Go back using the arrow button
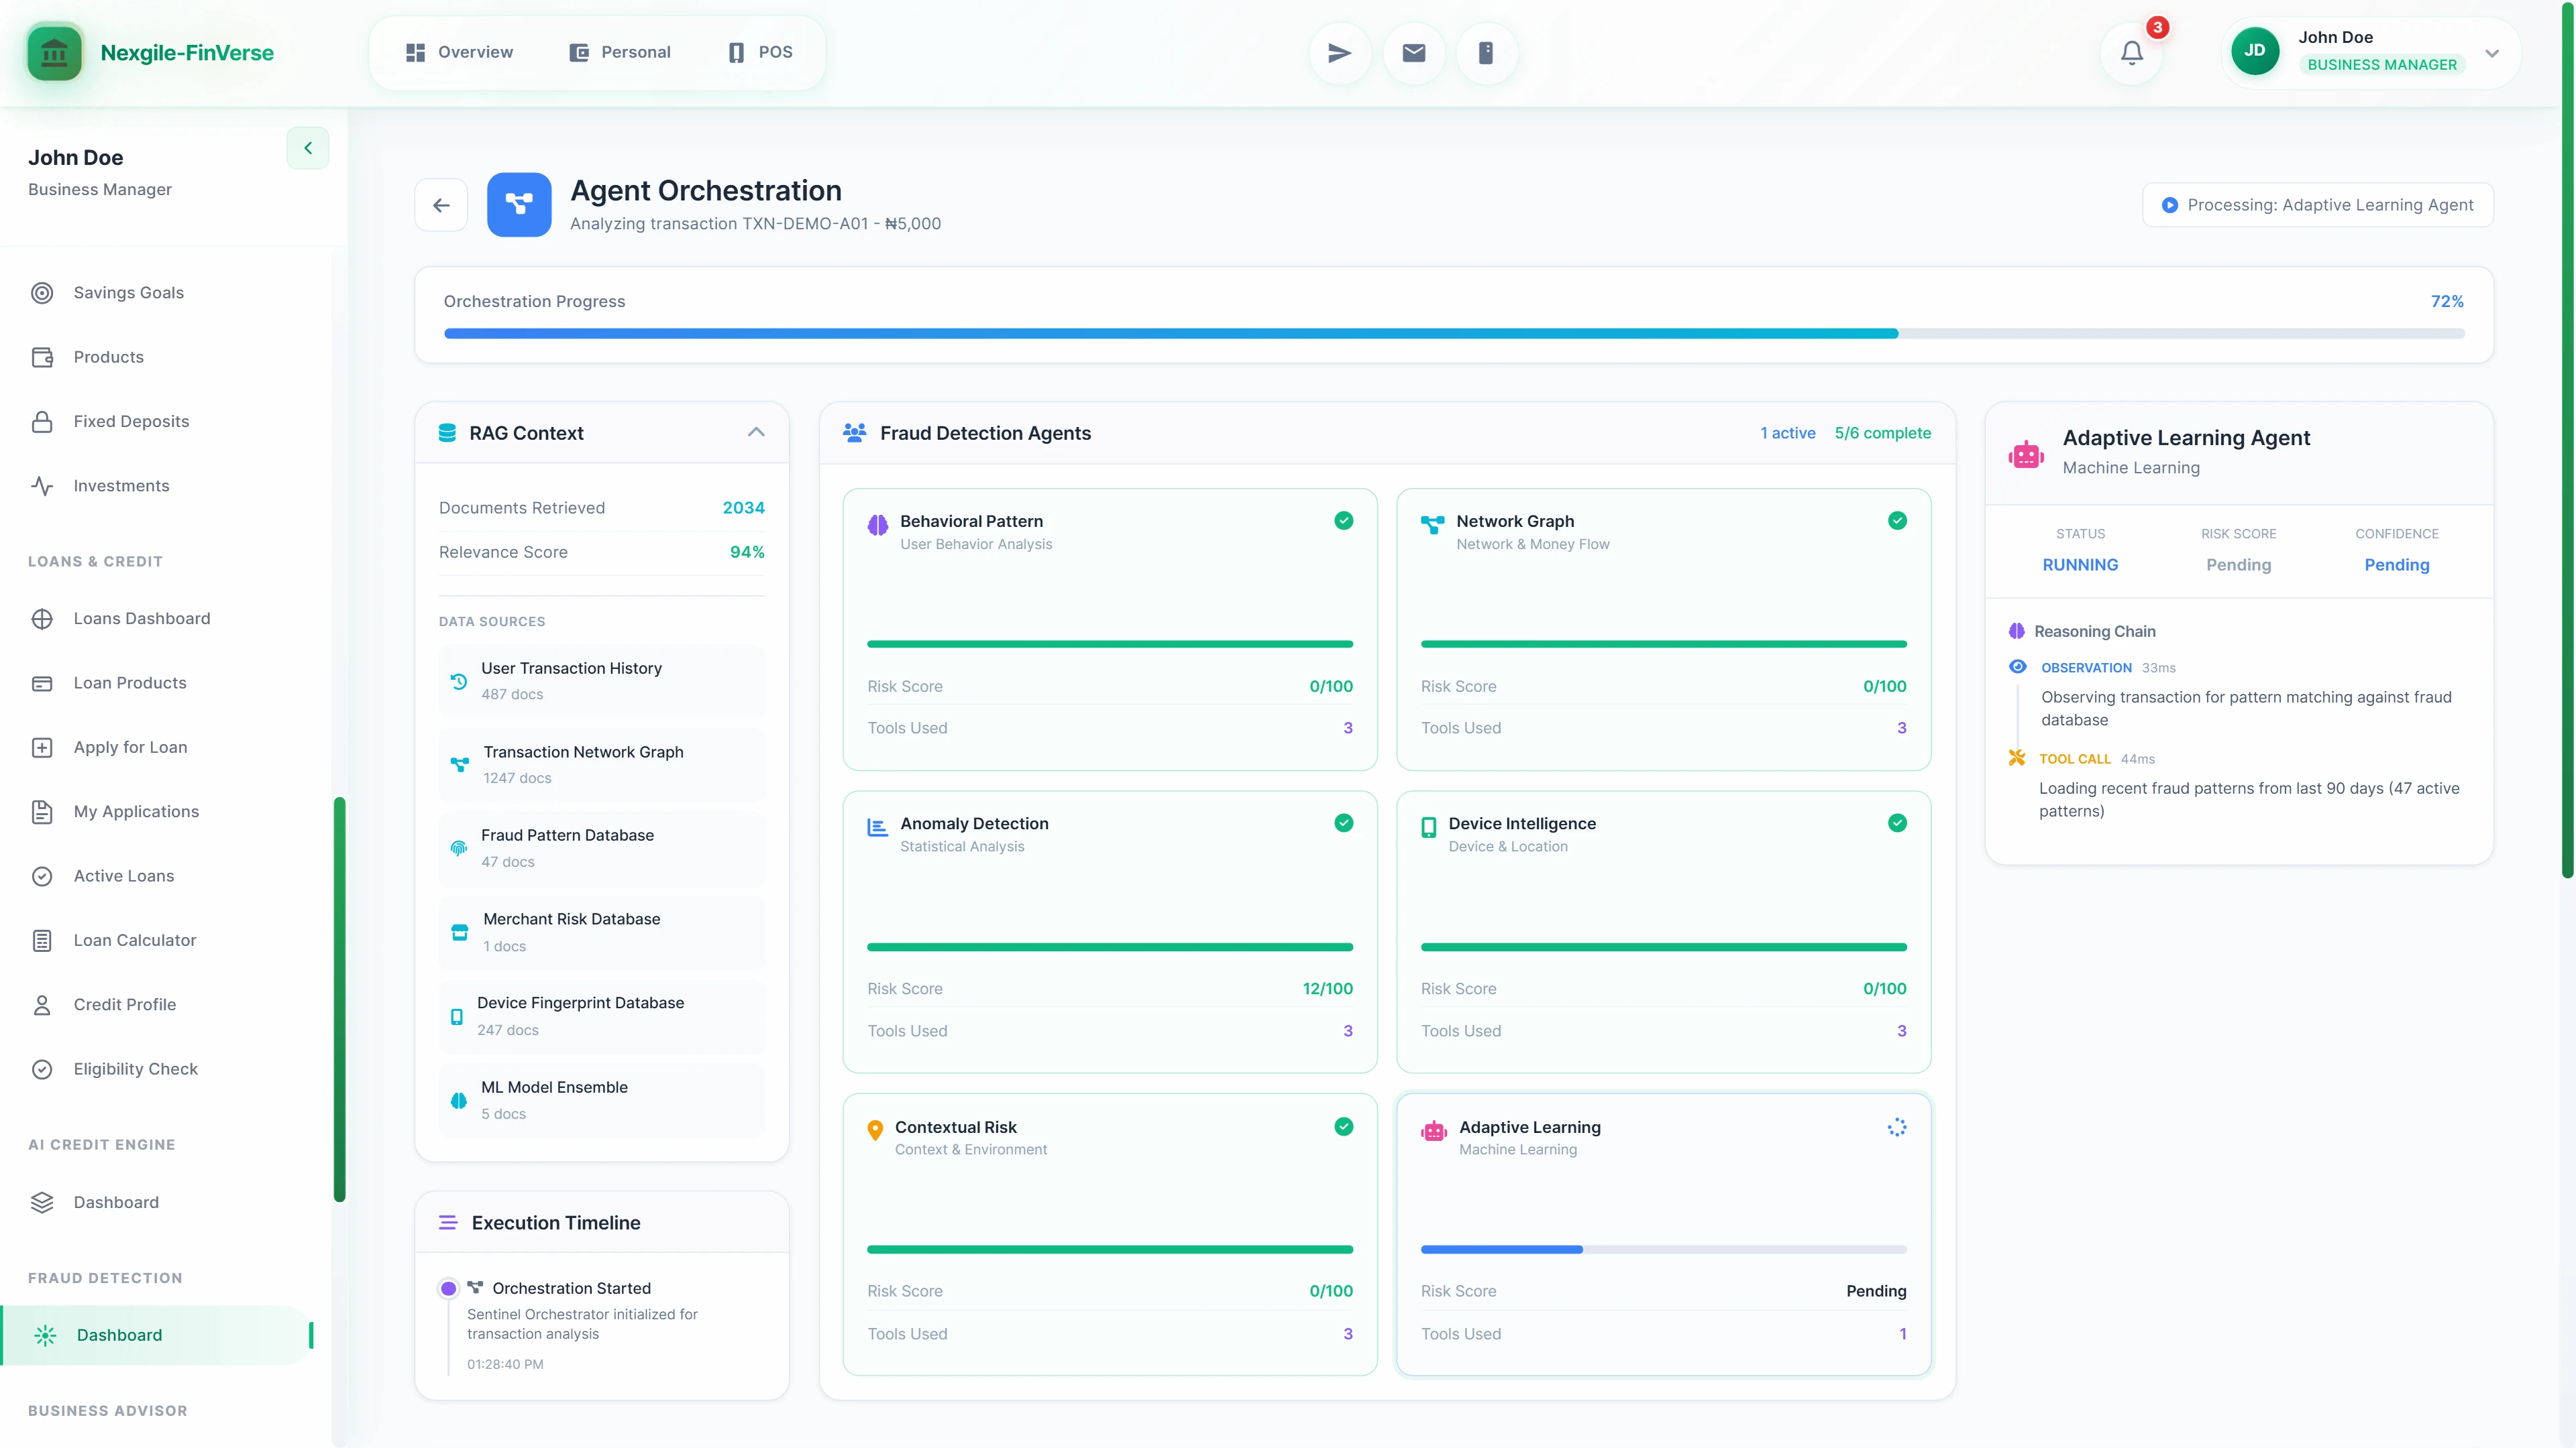Image resolution: width=2576 pixels, height=1448 pixels. tap(441, 205)
